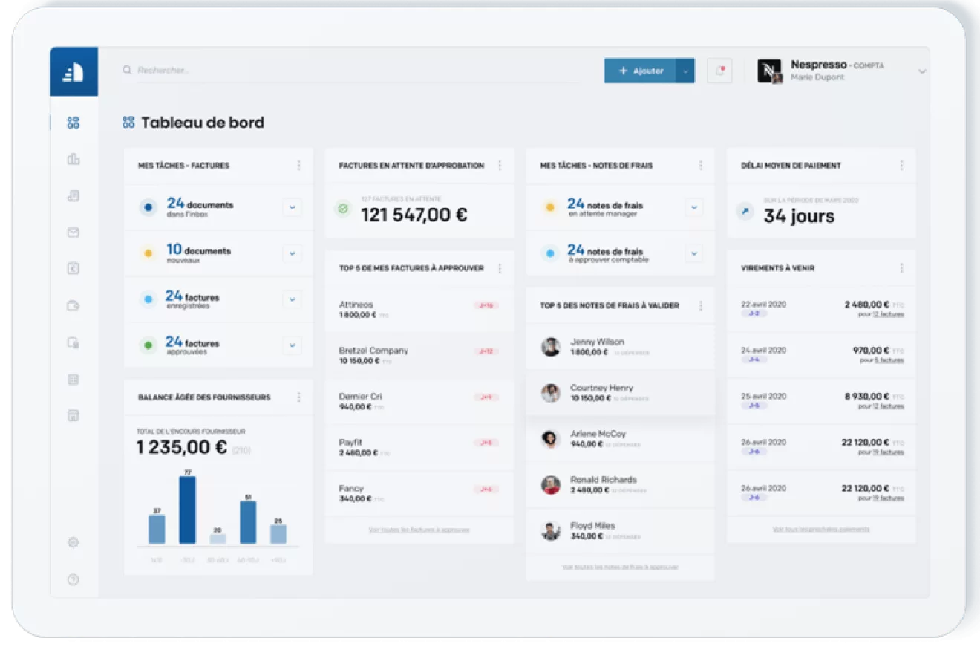The width and height of the screenshot is (980, 647).
Task: Open Ronald Richards' avatar
Action: [x=550, y=485]
